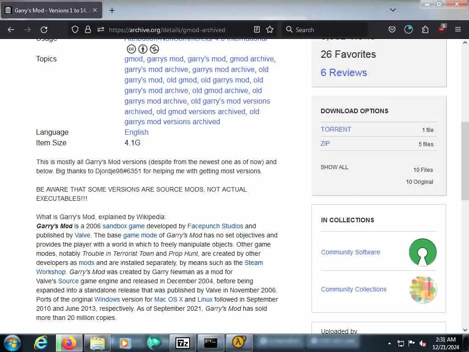This screenshot has height=352, width=469.
Task: Open the garrys mod topic link
Action: [x=165, y=59]
